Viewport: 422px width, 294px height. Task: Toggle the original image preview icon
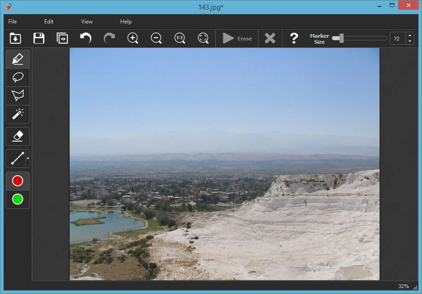62,38
